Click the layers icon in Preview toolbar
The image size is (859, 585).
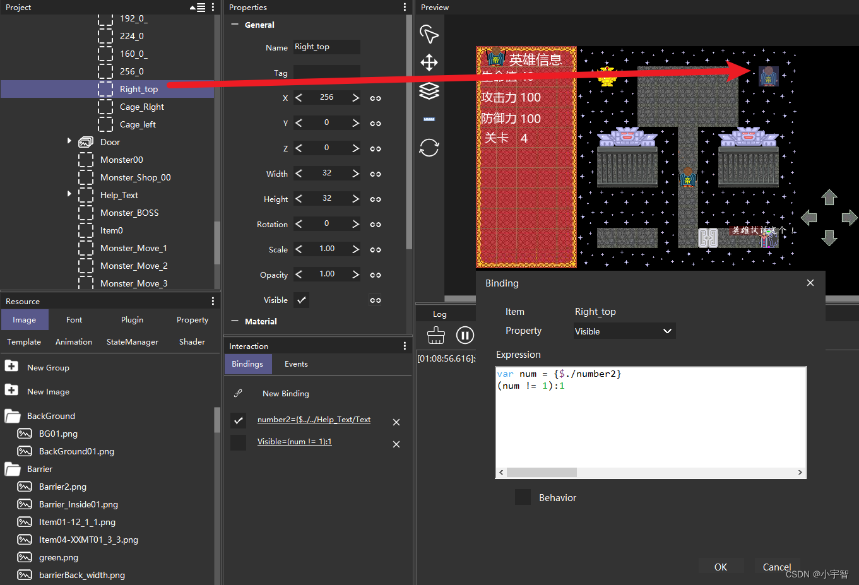429,91
